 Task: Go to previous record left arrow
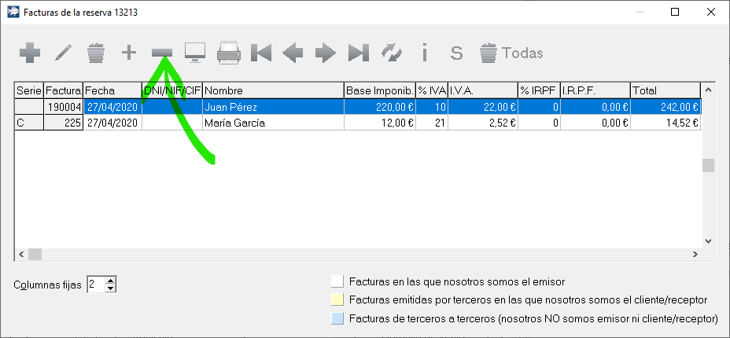(x=293, y=53)
